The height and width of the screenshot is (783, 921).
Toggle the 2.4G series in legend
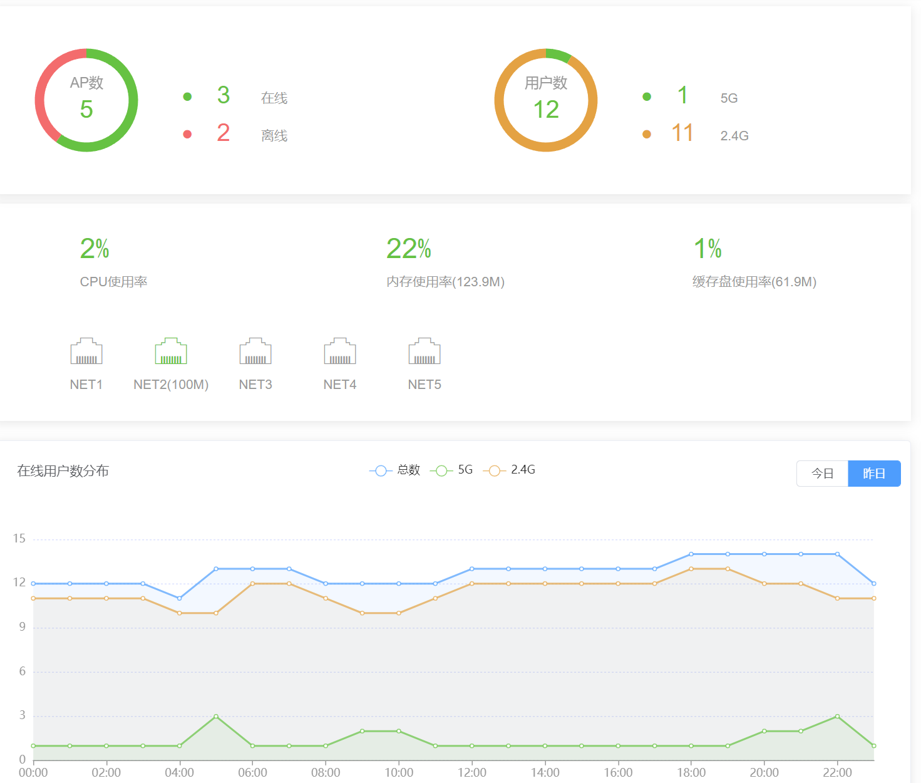click(509, 470)
